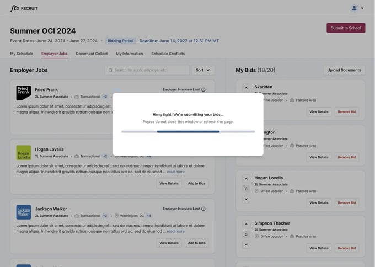This screenshot has width=375, height=267.
Task: Click Simpson Thacher bid rank number
Action: click(246, 234)
